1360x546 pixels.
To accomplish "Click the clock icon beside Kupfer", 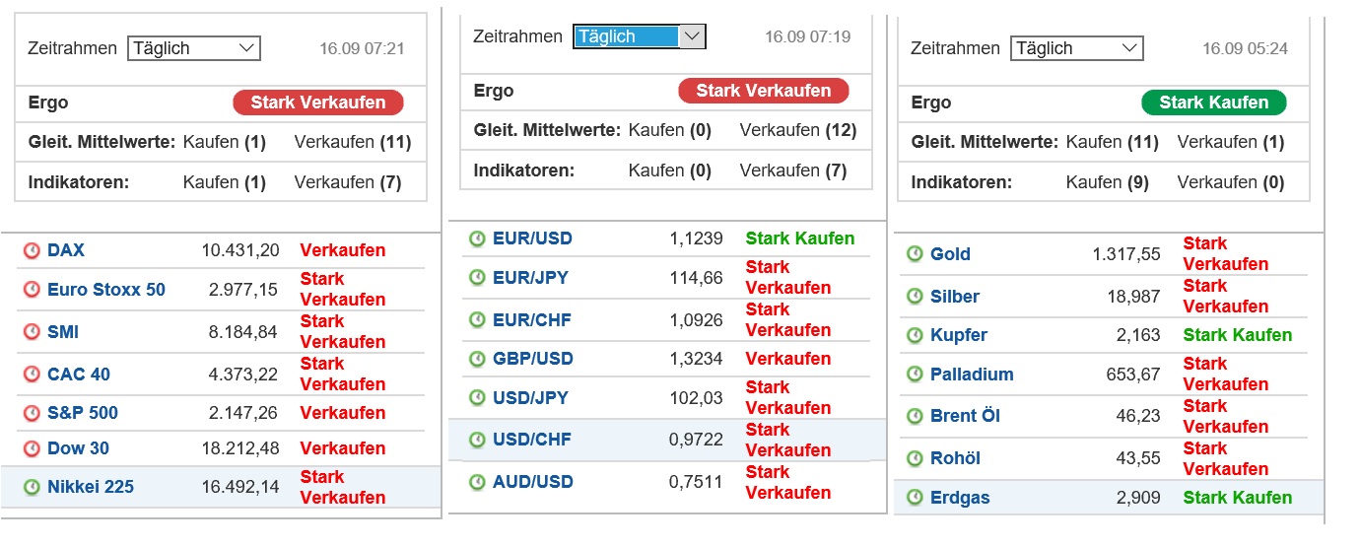I will coord(915,335).
